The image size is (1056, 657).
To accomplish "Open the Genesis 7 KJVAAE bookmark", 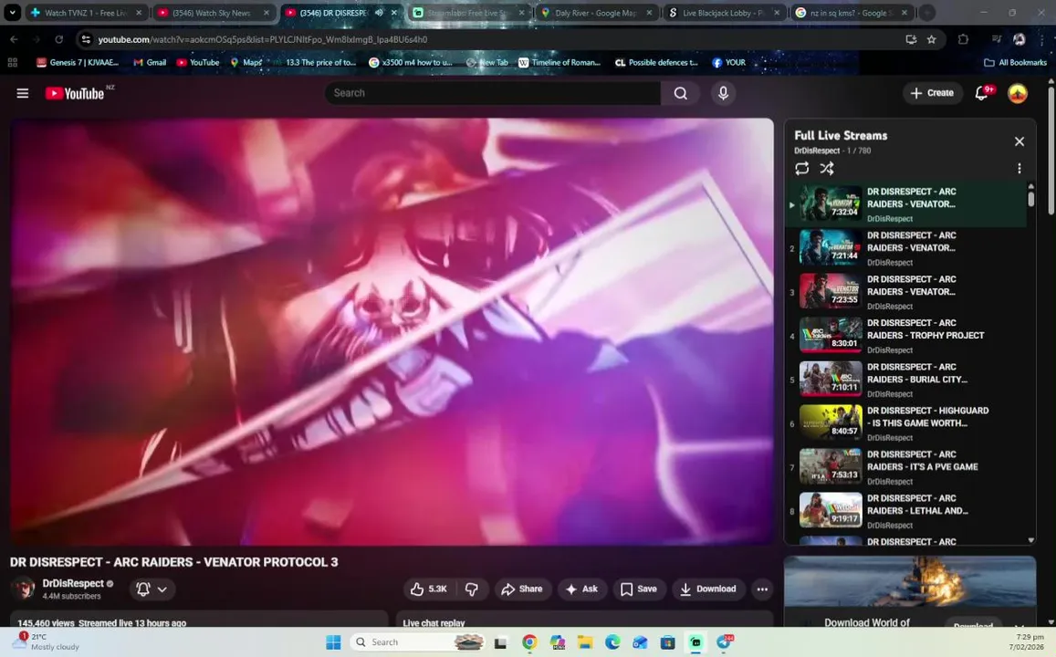I will pos(78,62).
